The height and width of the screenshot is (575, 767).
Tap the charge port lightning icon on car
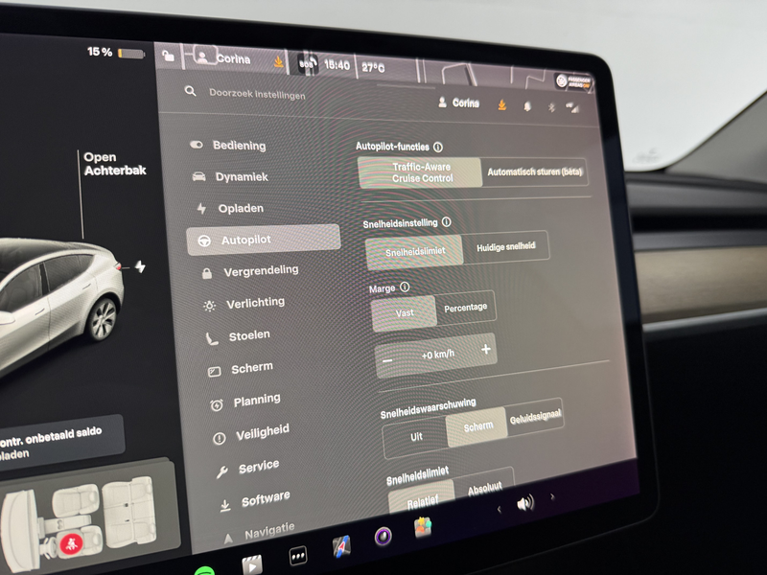tap(140, 266)
